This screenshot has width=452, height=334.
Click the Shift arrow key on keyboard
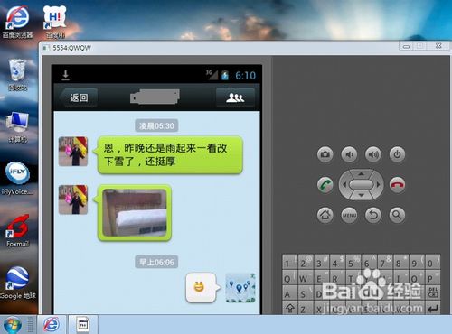click(x=290, y=308)
